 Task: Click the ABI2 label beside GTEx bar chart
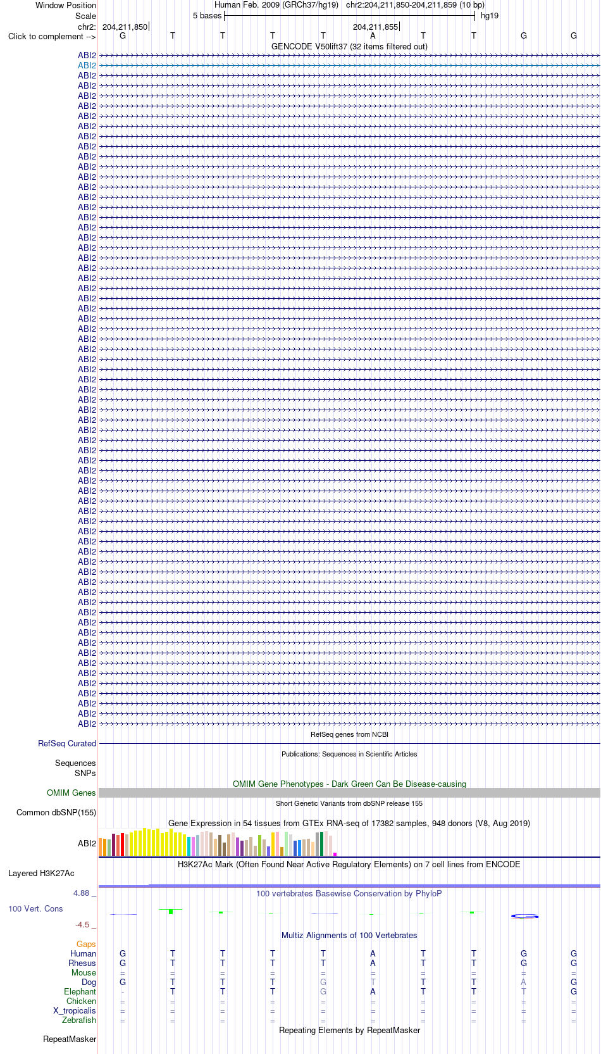(87, 843)
